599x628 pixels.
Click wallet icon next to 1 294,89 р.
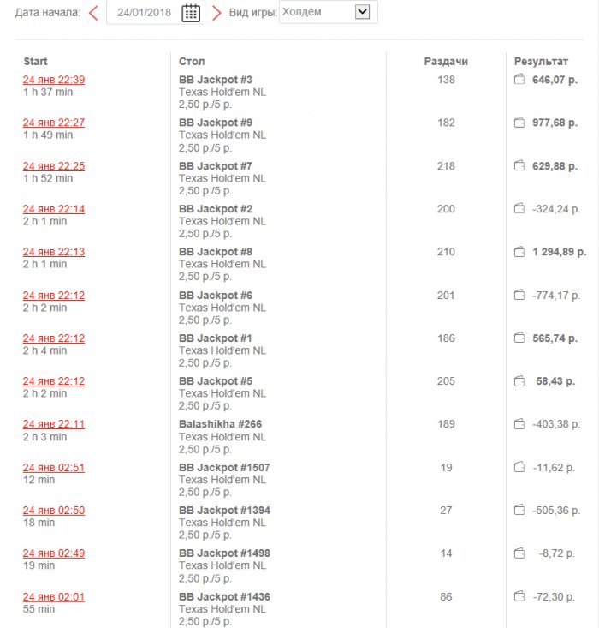519,252
